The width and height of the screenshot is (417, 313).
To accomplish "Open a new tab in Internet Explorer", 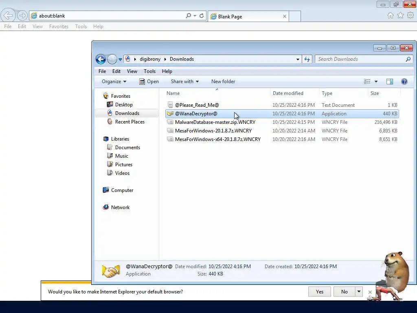I will (x=295, y=16).
